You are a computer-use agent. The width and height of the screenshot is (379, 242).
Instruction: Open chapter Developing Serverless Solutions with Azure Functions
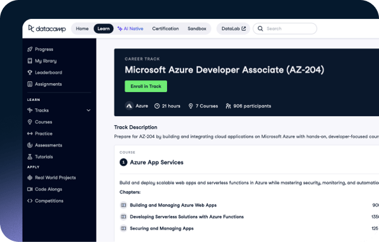point(187,216)
